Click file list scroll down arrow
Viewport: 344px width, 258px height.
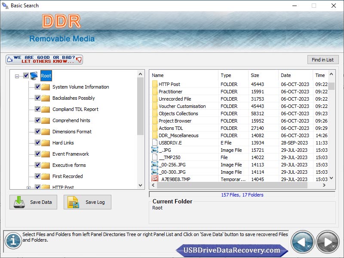click(x=331, y=178)
